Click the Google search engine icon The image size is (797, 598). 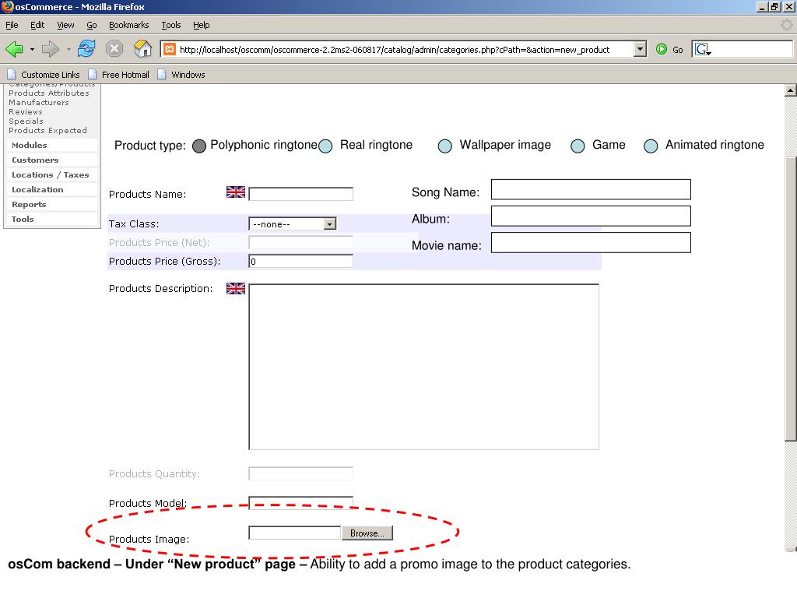[702, 49]
